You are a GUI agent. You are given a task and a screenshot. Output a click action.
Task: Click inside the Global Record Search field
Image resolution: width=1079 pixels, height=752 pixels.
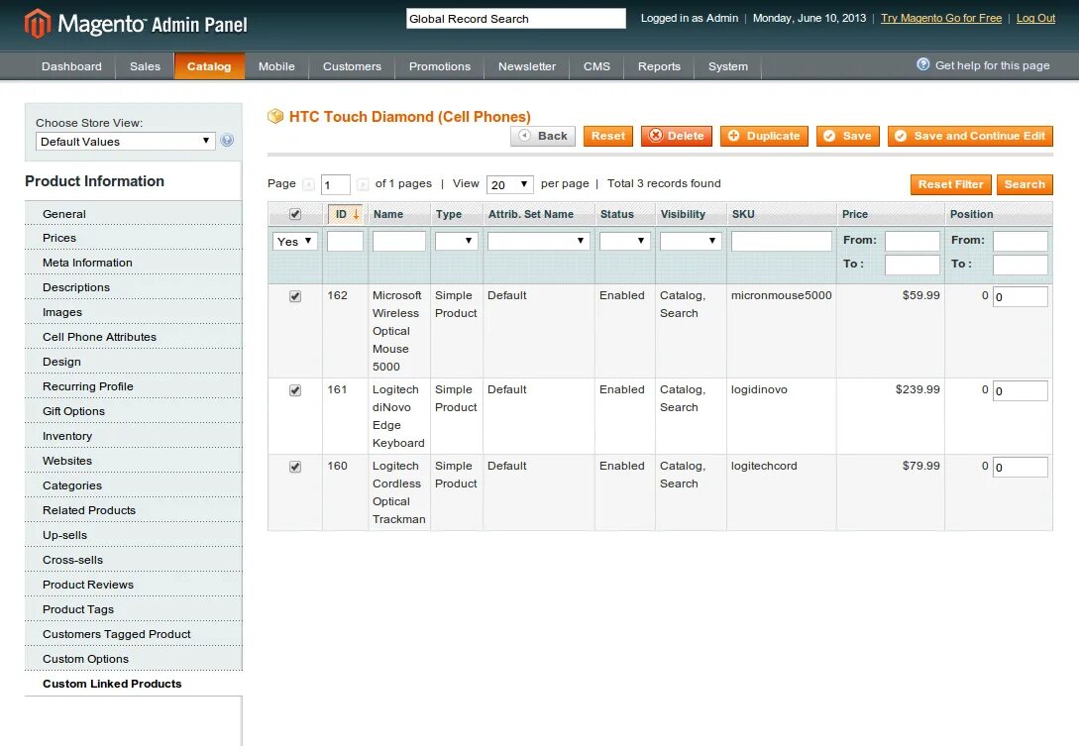click(514, 18)
